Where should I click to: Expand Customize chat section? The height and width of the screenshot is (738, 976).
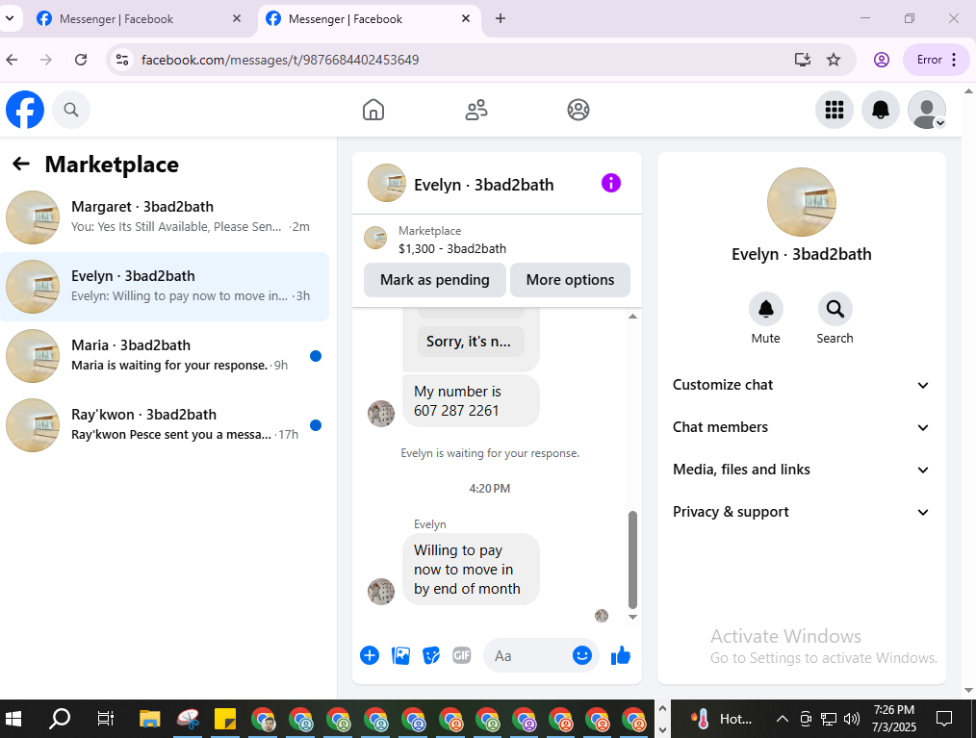click(x=801, y=385)
